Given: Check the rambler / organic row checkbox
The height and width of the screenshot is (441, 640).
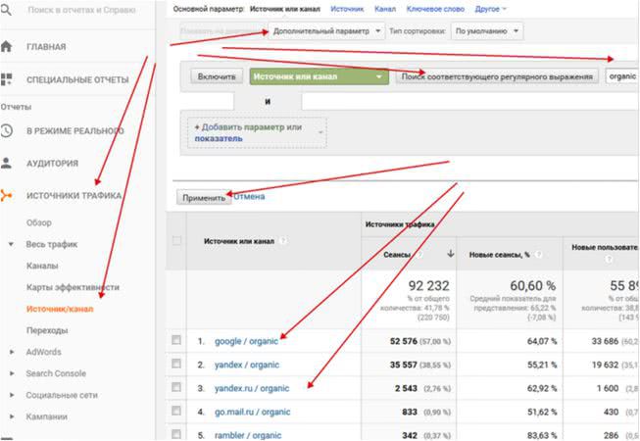Looking at the screenshot, I should (x=176, y=434).
